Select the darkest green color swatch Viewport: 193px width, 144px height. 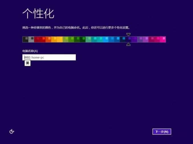point(82,39)
